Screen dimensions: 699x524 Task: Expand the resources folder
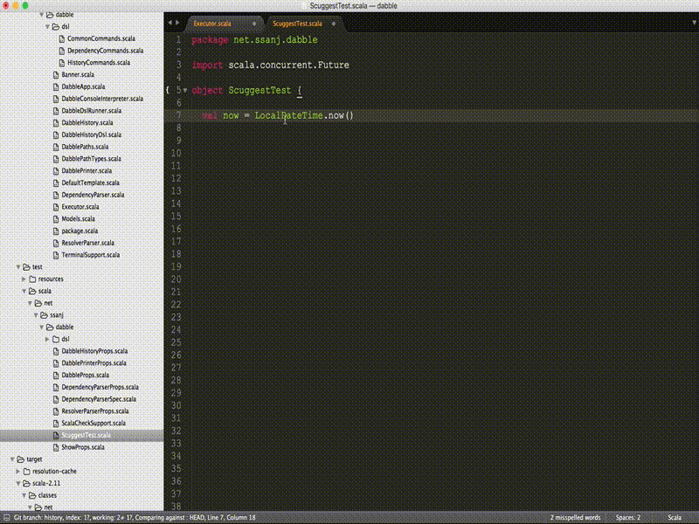[24, 279]
